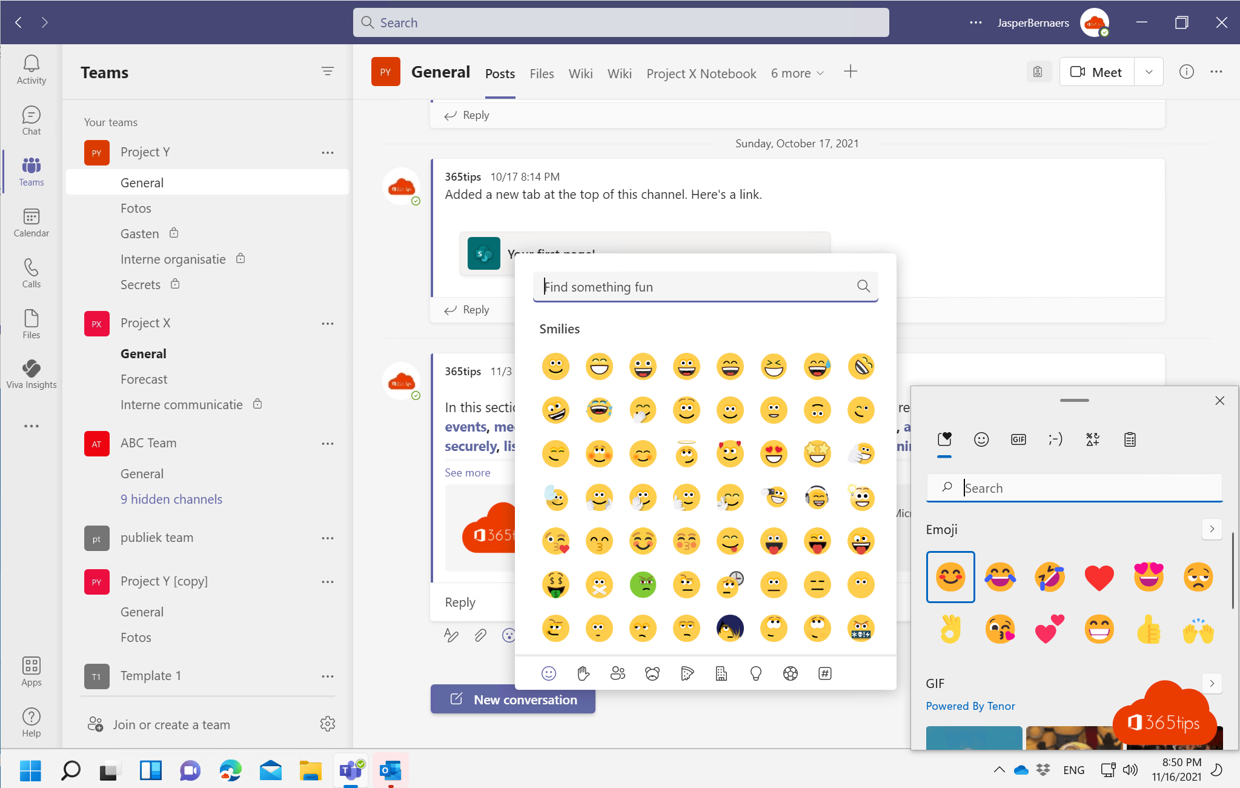The width and height of the screenshot is (1240, 788).
Task: Click the Teams top Search bar
Action: click(x=621, y=22)
